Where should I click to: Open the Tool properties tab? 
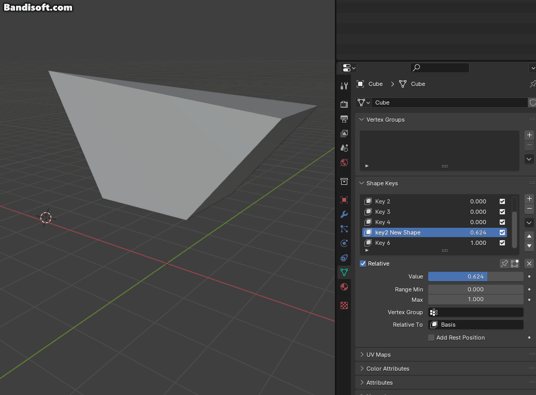point(344,86)
